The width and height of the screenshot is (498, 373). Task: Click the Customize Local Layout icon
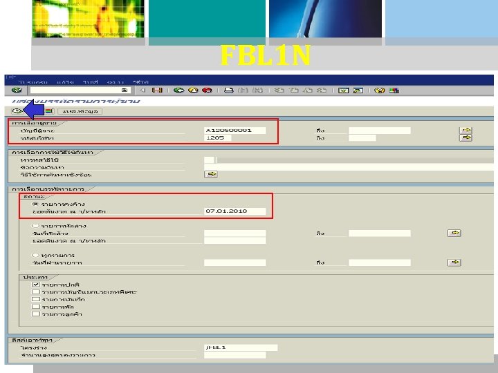click(394, 90)
